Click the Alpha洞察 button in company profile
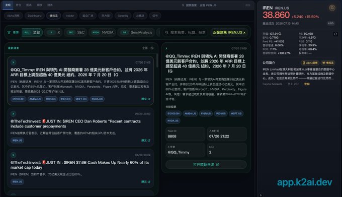 pos(310,63)
